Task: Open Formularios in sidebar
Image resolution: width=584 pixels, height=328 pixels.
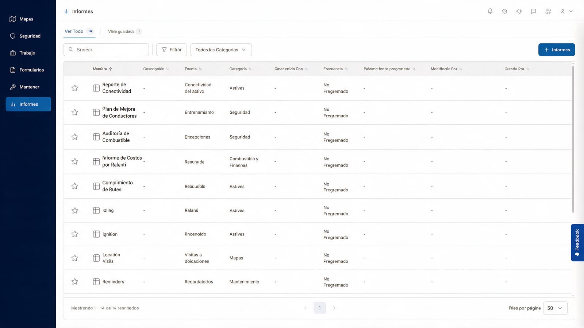Action: [x=28, y=70]
